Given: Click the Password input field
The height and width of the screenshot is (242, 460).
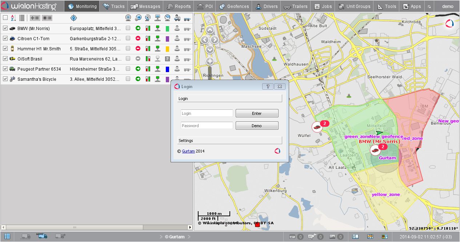Looking at the screenshot, I should [x=207, y=126].
